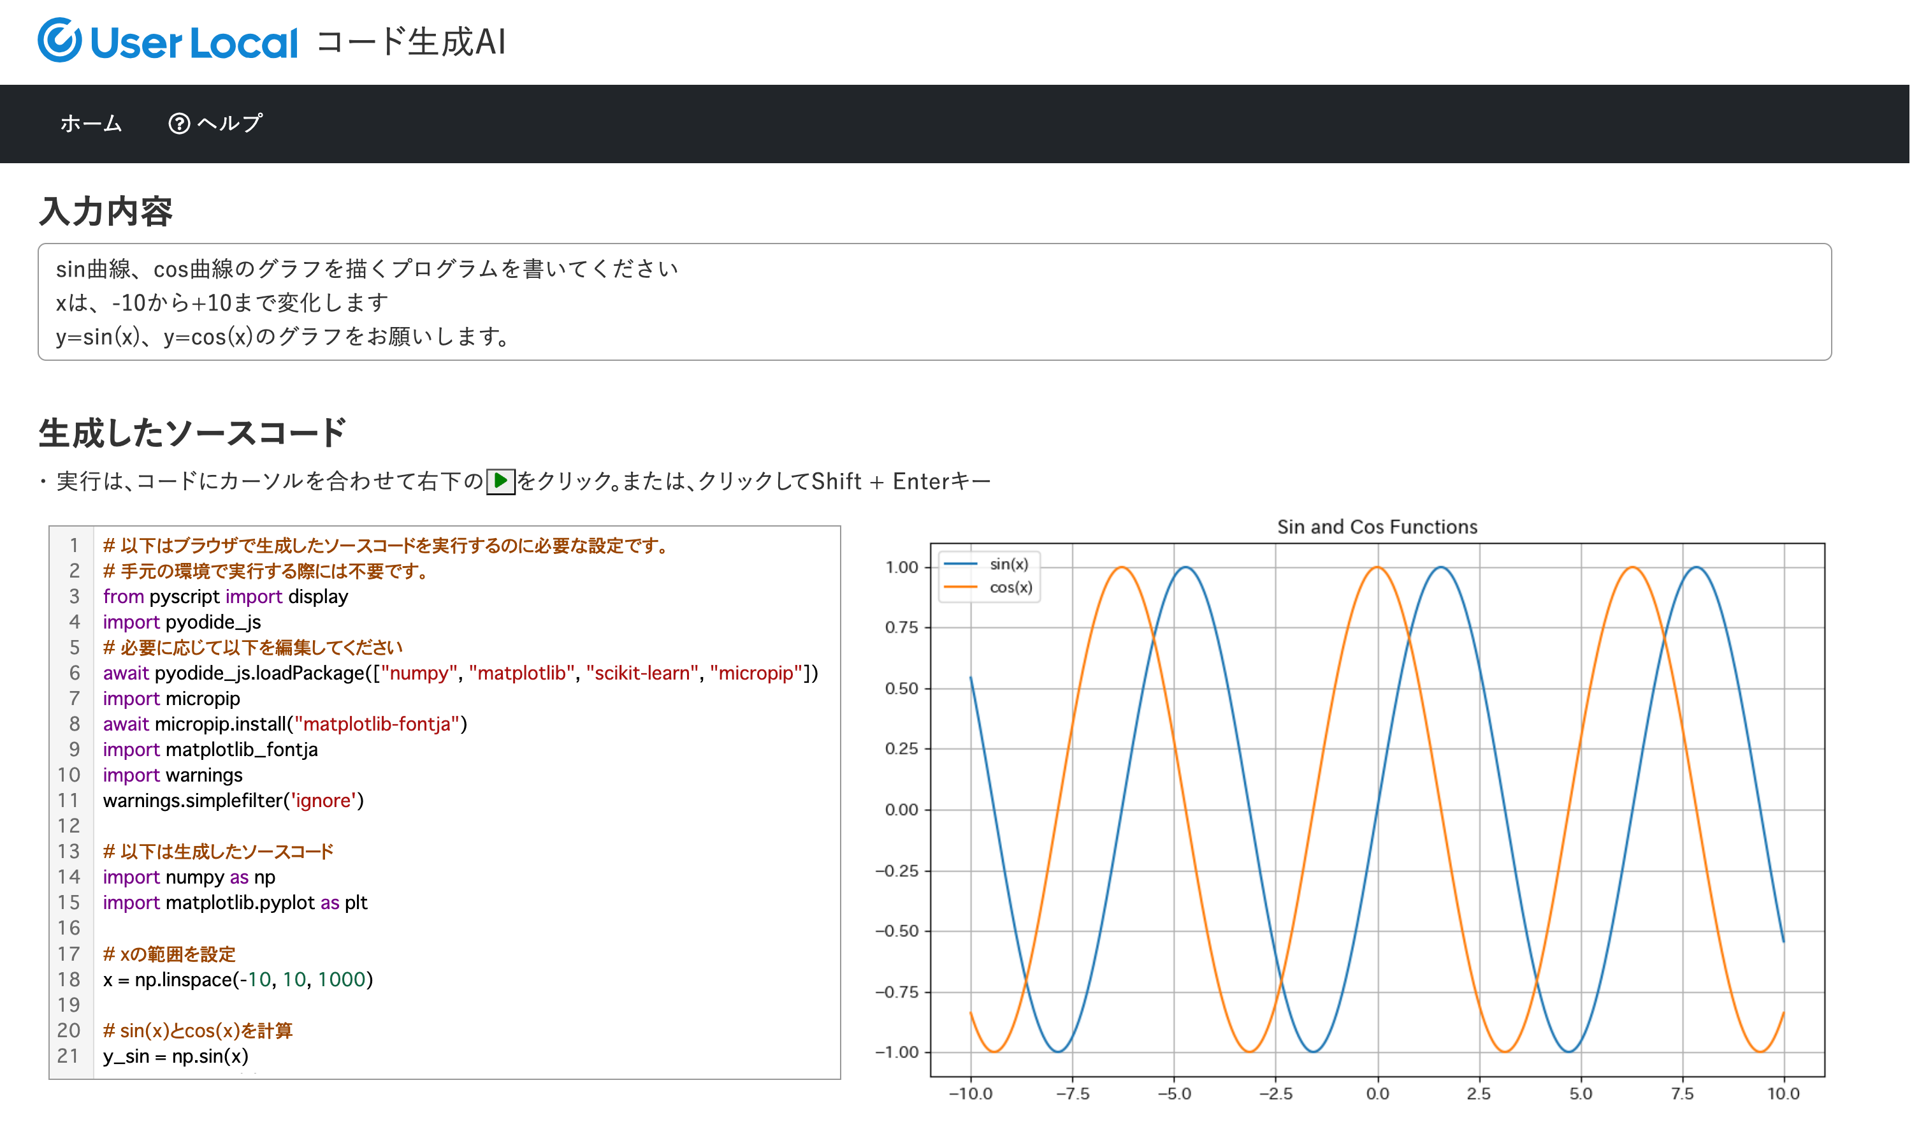Click the 1.00 y-axis tick label

pos(902,568)
